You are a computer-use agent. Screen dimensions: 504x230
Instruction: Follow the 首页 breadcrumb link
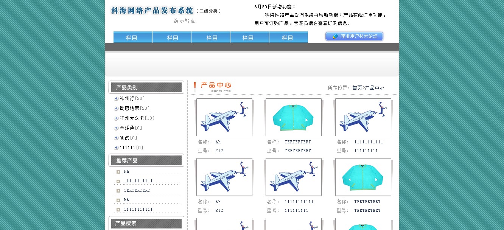(357, 88)
